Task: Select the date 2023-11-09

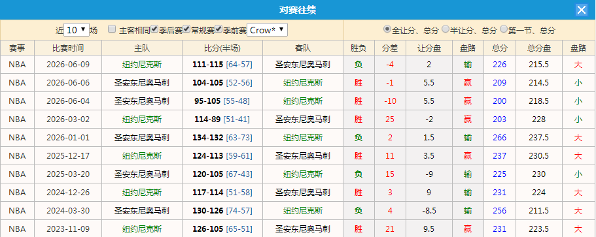Action: (x=68, y=229)
